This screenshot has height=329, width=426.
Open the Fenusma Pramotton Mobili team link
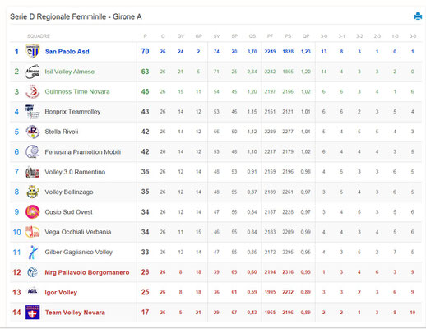[x=83, y=152]
